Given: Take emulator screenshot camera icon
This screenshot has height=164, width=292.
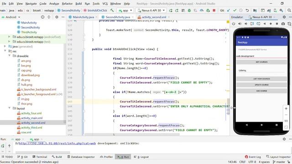Looking at the screenshot, I should pyautogui.click(x=283, y=24).
